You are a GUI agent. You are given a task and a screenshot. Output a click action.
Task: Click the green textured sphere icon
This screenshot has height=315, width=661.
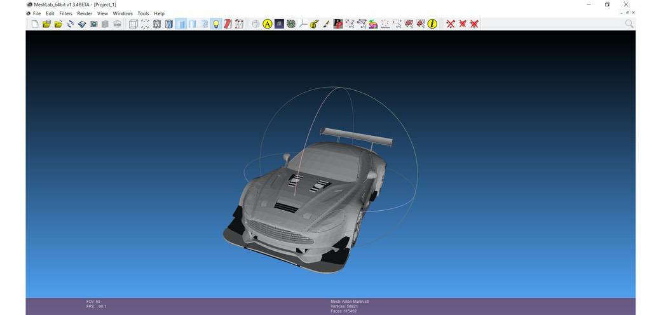coord(291,24)
